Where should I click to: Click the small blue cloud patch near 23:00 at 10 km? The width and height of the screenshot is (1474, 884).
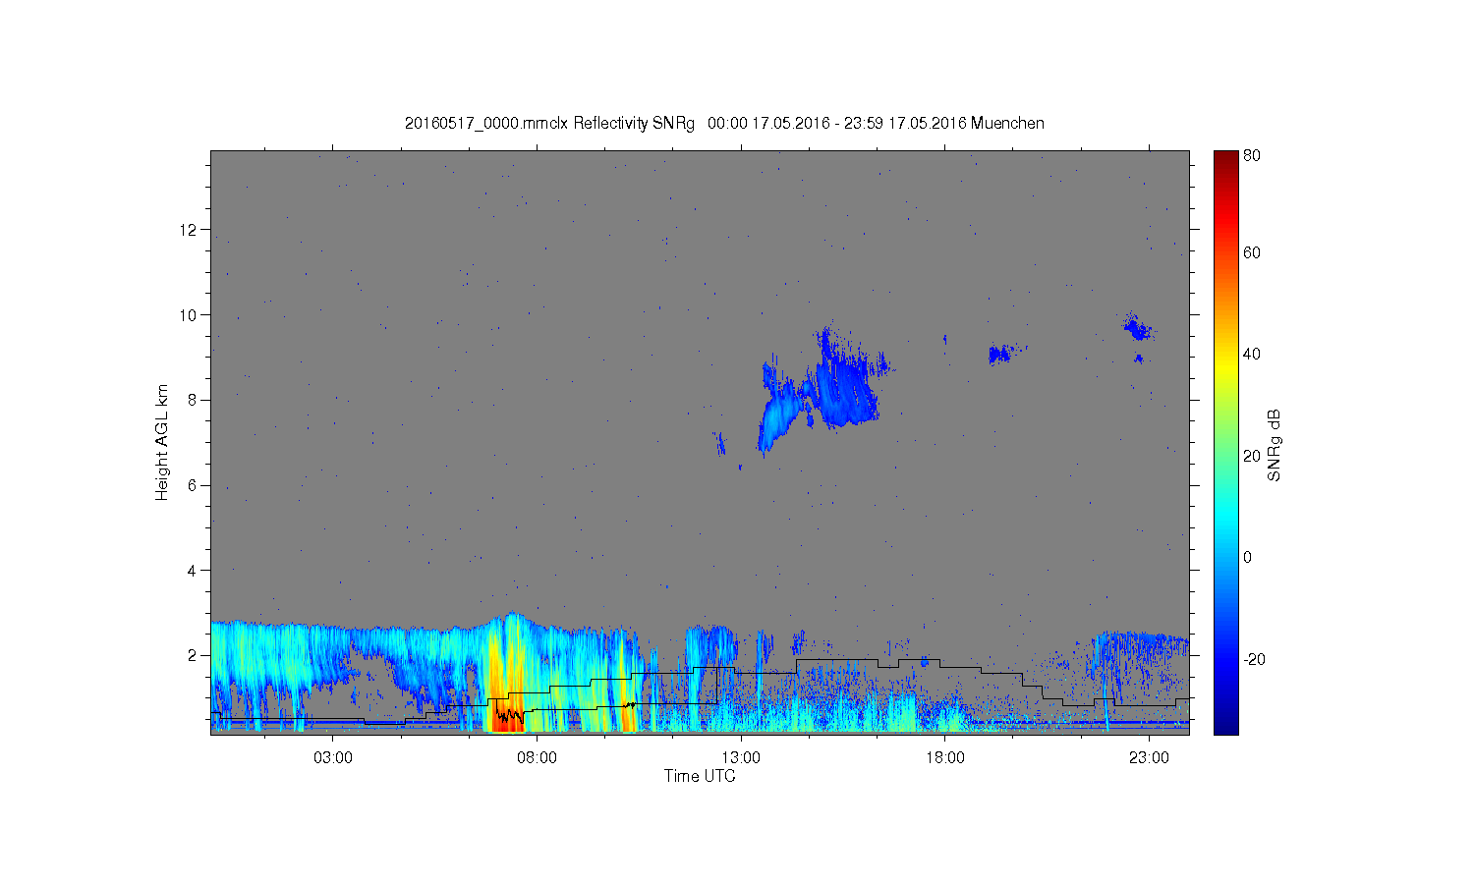point(1138,328)
